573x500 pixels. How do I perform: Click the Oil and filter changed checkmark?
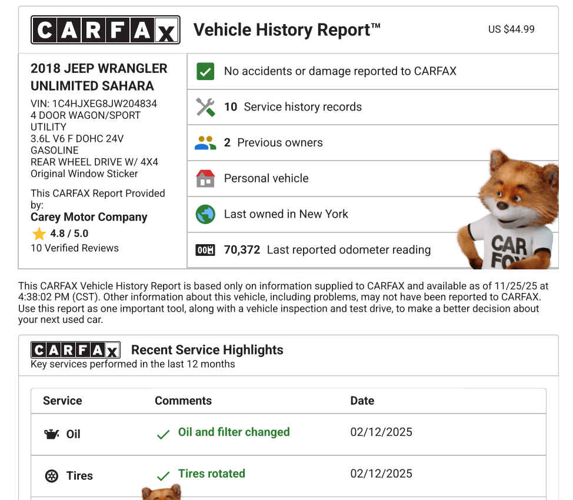coord(163,435)
